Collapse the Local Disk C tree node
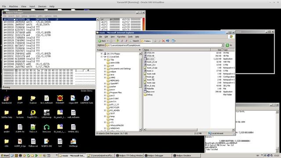The width and height of the screenshot is (281, 158). [101, 57]
